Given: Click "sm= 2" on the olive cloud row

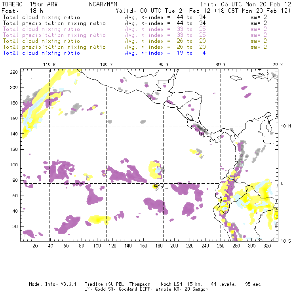Looking at the screenshot, I should click(x=259, y=41).
